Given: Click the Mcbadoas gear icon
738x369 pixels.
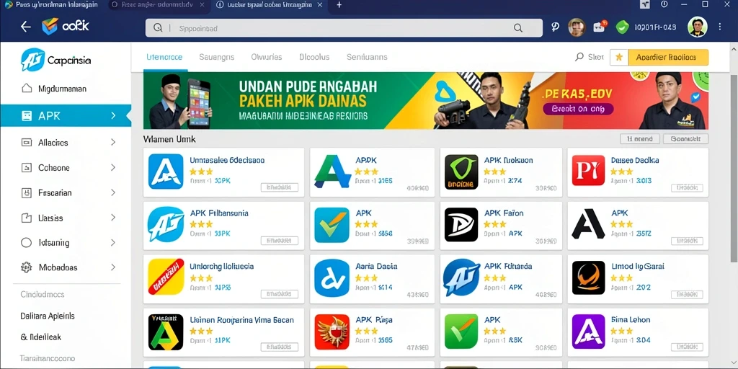Looking at the screenshot, I should (27, 267).
